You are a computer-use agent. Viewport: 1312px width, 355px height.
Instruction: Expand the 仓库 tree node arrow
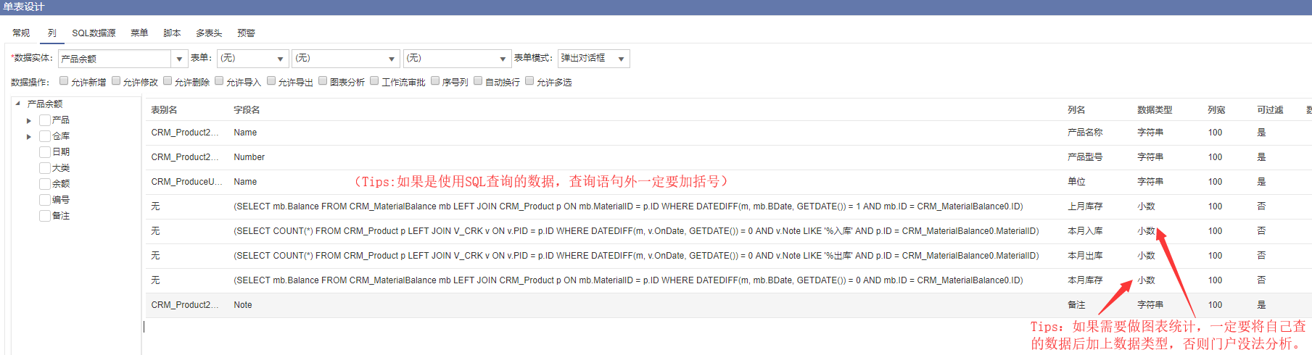pyautogui.click(x=29, y=137)
